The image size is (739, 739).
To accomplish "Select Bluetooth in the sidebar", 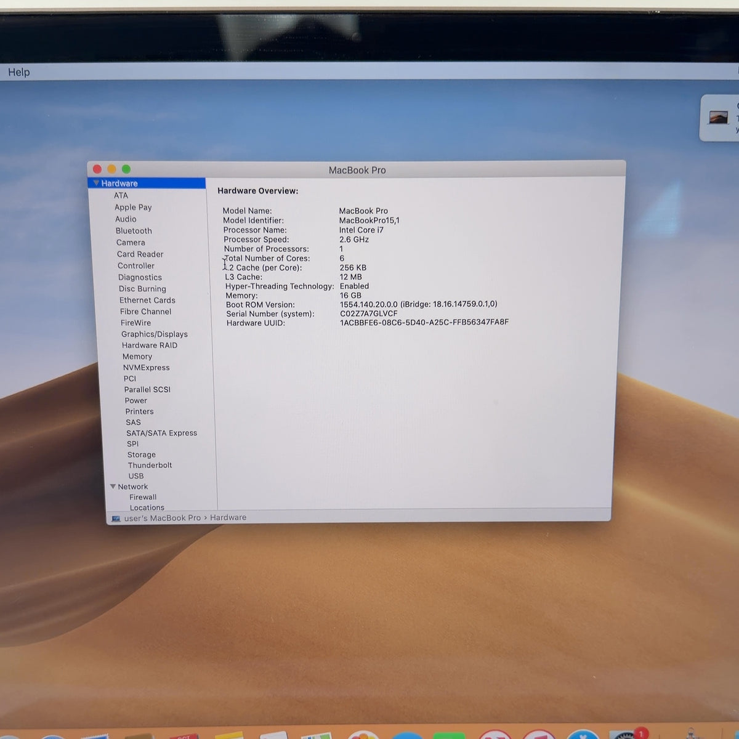I will [134, 231].
